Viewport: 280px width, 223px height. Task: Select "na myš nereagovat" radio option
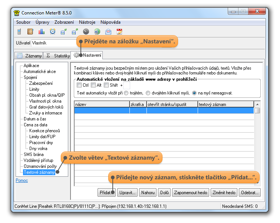point(194,93)
